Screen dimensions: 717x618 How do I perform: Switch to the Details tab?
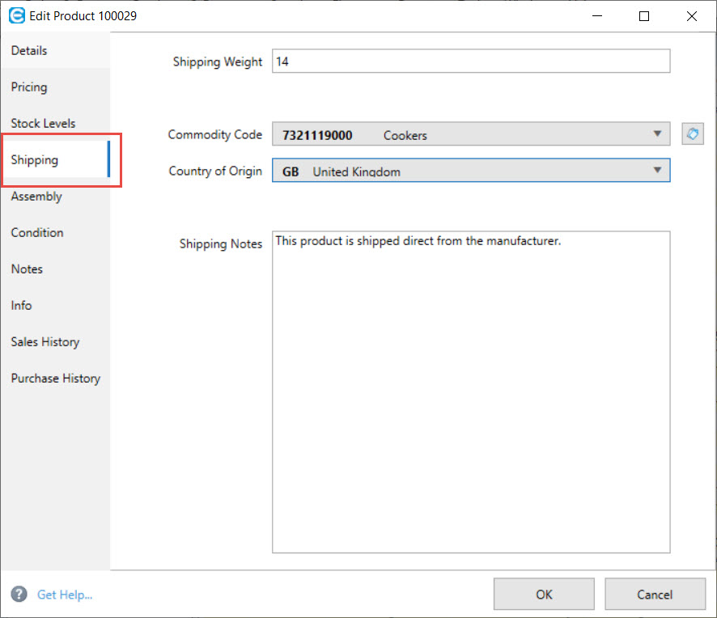click(x=29, y=50)
